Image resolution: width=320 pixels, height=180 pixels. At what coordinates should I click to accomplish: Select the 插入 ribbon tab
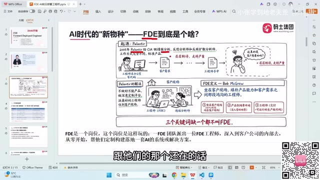[x=98, y=11]
